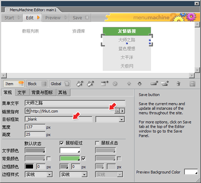The width and height of the screenshot is (201, 183).
Task: Click the browse file icon beside link field
Action: point(117,111)
